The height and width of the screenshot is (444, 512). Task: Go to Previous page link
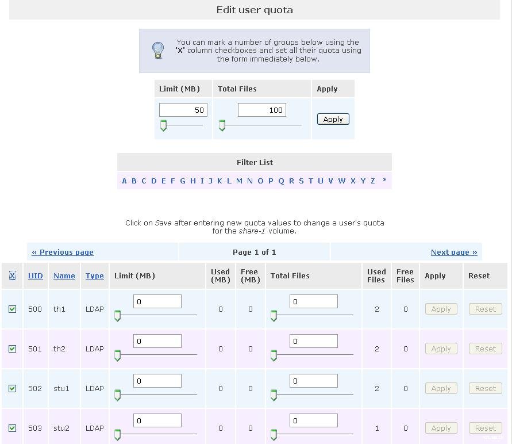[x=63, y=252]
